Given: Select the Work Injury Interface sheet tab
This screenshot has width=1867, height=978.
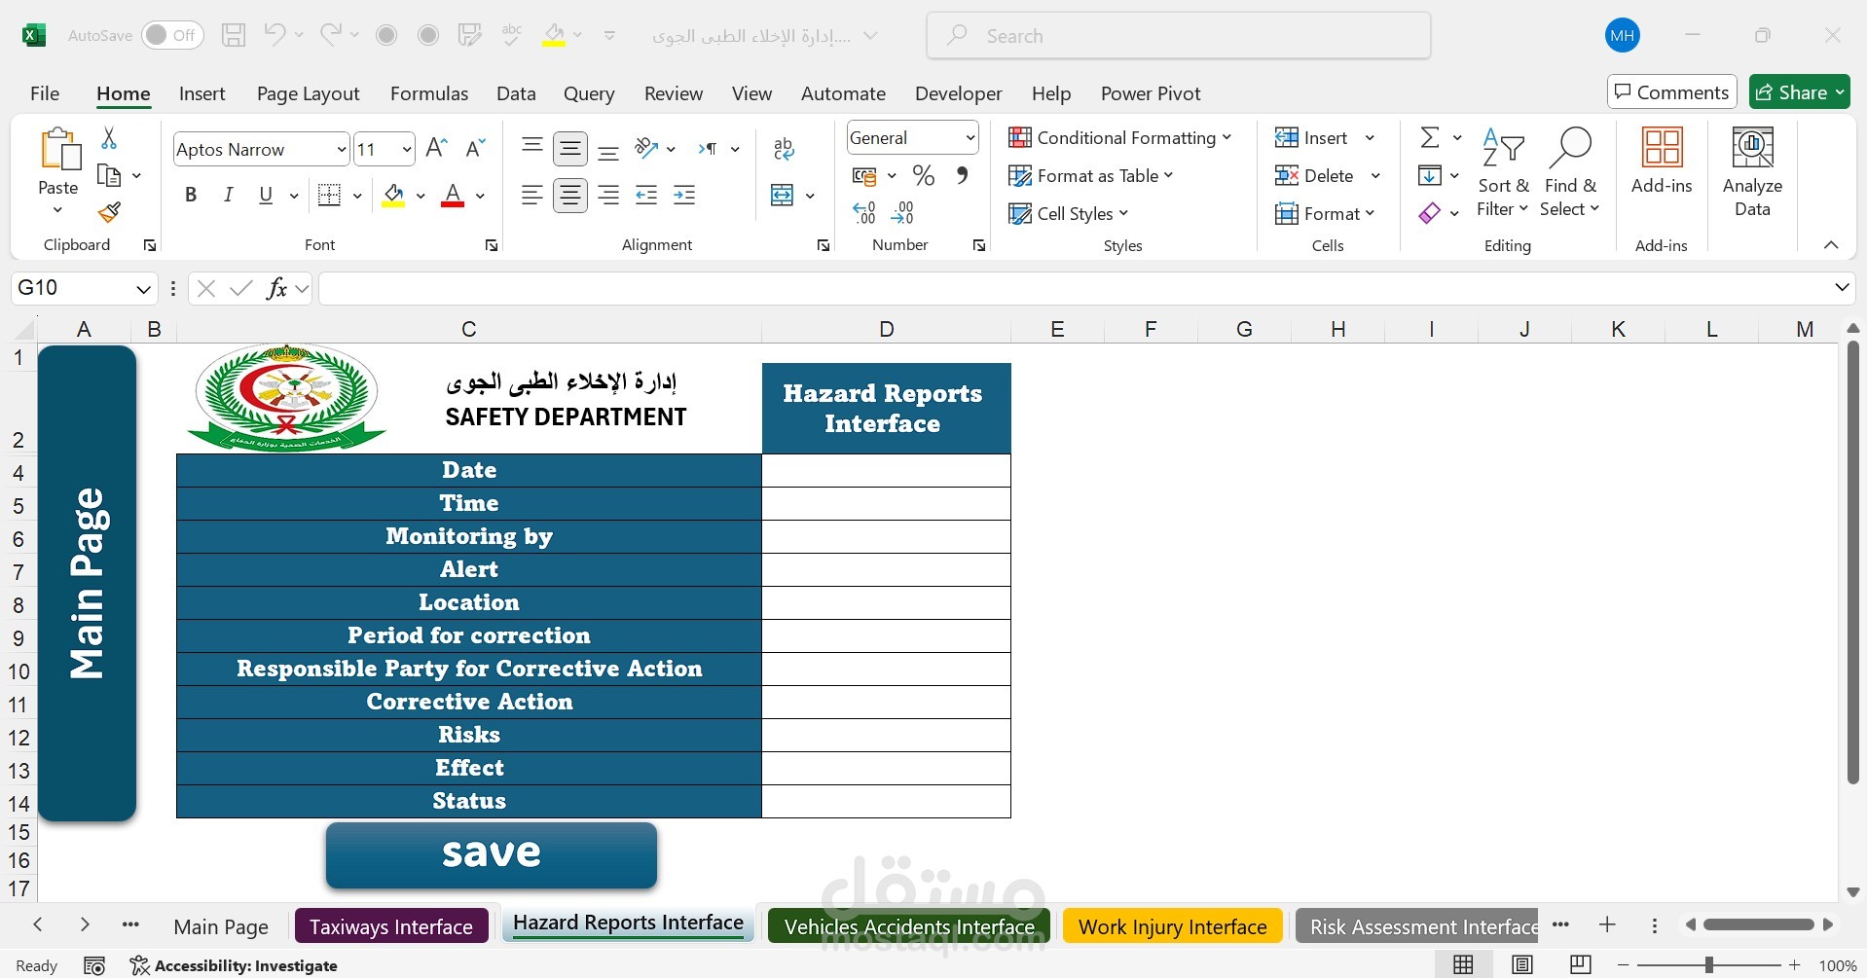Looking at the screenshot, I should 1173,926.
